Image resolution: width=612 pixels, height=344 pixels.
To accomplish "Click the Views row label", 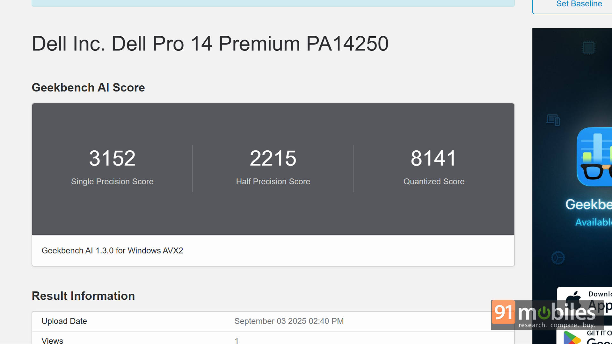I will 52,340.
